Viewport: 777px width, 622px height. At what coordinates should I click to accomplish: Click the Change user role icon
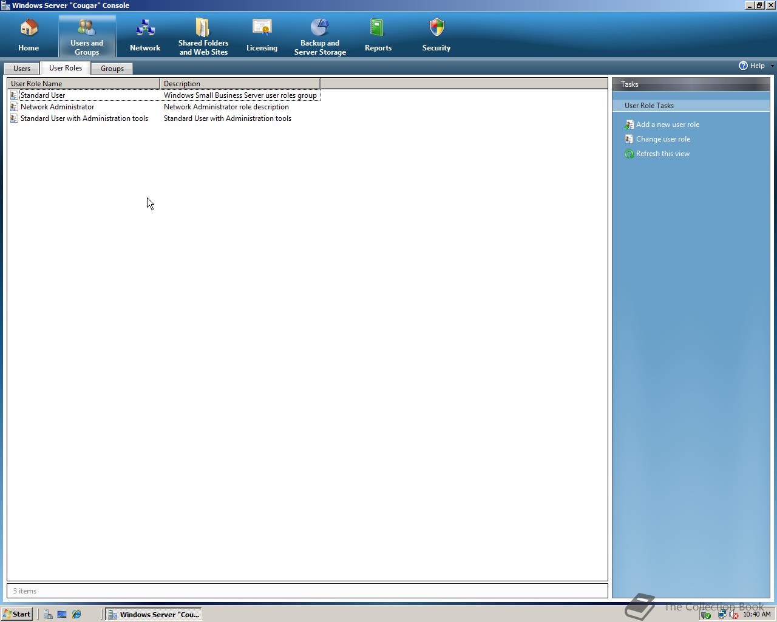[629, 139]
